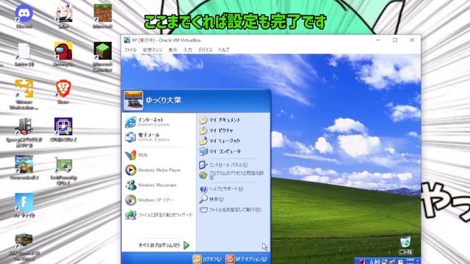Launch the Fortnite desktop shortcut
The image size is (470, 264).
(x=24, y=205)
